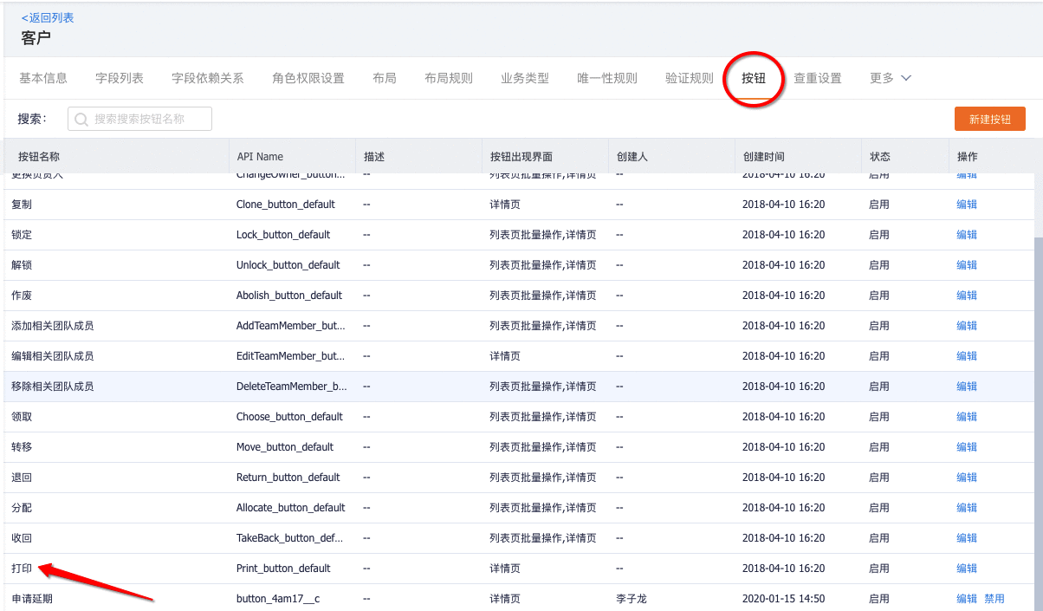This screenshot has height=611, width=1043.
Task: Edit the 编辑相关团队成员 row
Action: [967, 356]
